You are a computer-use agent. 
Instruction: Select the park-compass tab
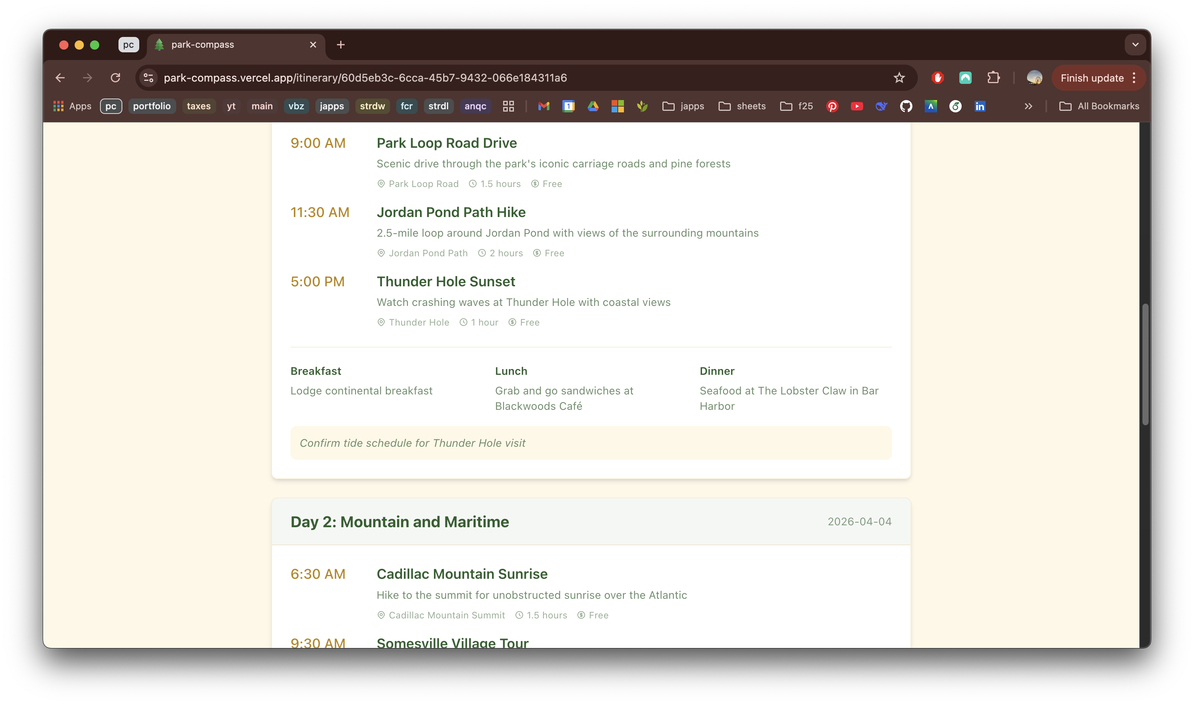coord(236,45)
